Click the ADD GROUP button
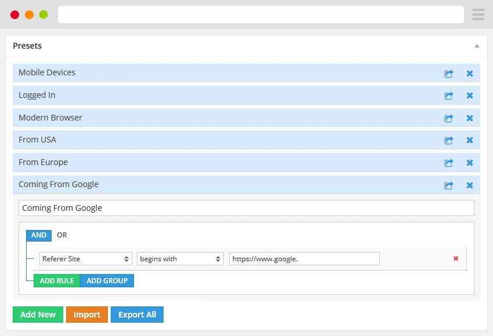Screen dimensions: 493x336 point(107,281)
